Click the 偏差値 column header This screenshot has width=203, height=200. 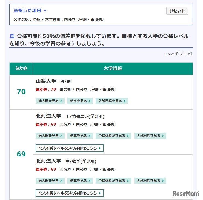(21, 68)
